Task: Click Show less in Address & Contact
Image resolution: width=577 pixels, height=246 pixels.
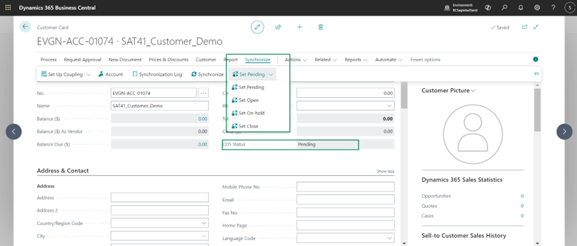Action: [385, 171]
